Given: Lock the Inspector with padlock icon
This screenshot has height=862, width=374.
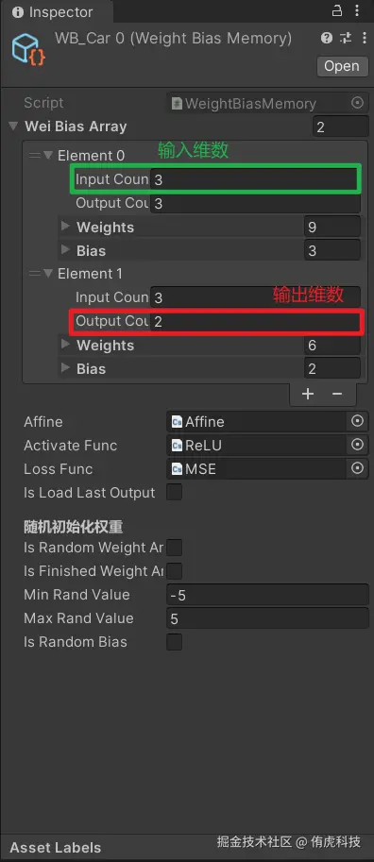Looking at the screenshot, I should pyautogui.click(x=338, y=10).
